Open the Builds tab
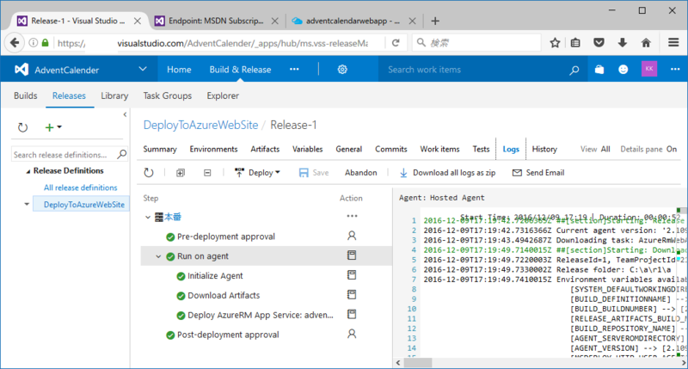Image resolution: width=688 pixels, height=369 pixels. point(26,95)
